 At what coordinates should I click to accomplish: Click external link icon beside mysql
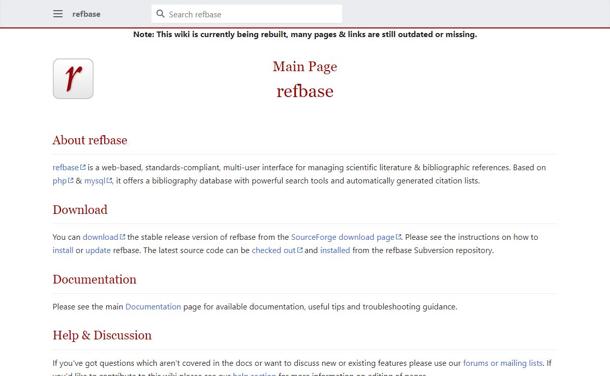pos(109,180)
